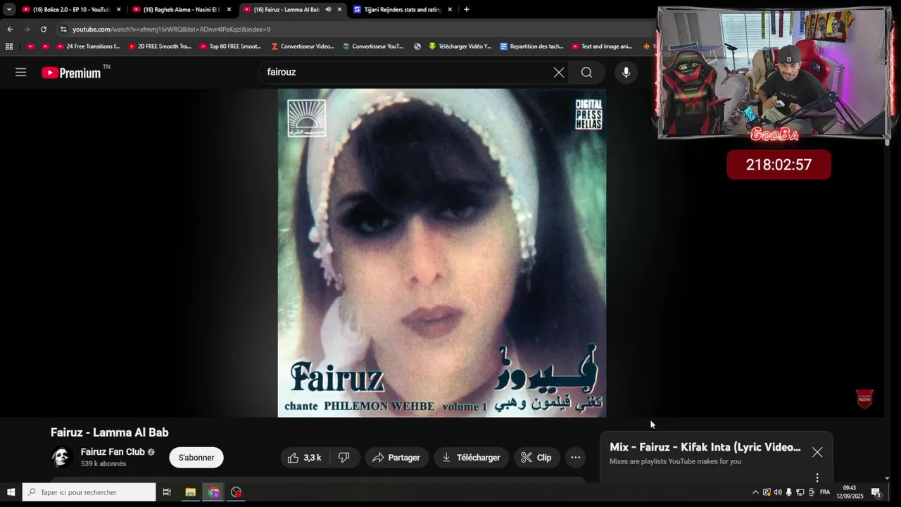
Task: Open the volume control in tray
Action: click(x=778, y=492)
